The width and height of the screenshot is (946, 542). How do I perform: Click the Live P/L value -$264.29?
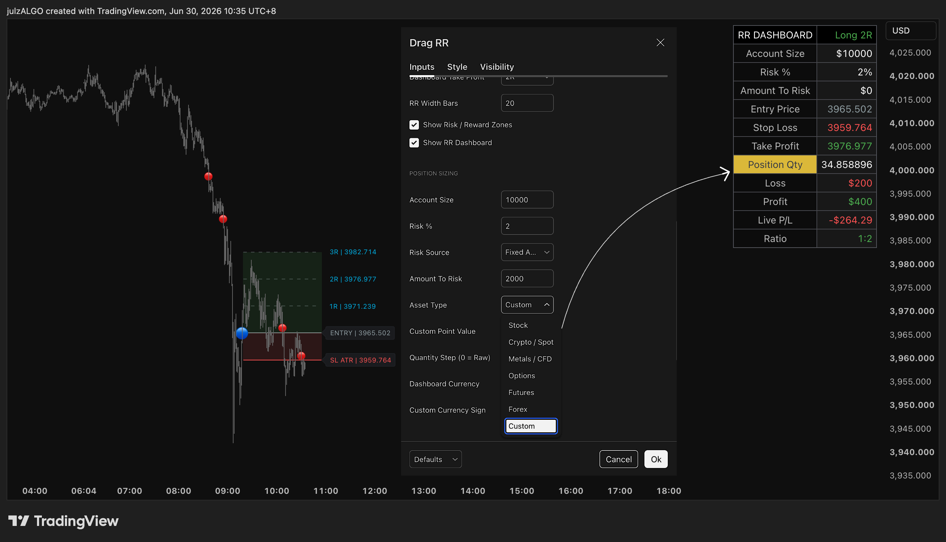tap(850, 220)
